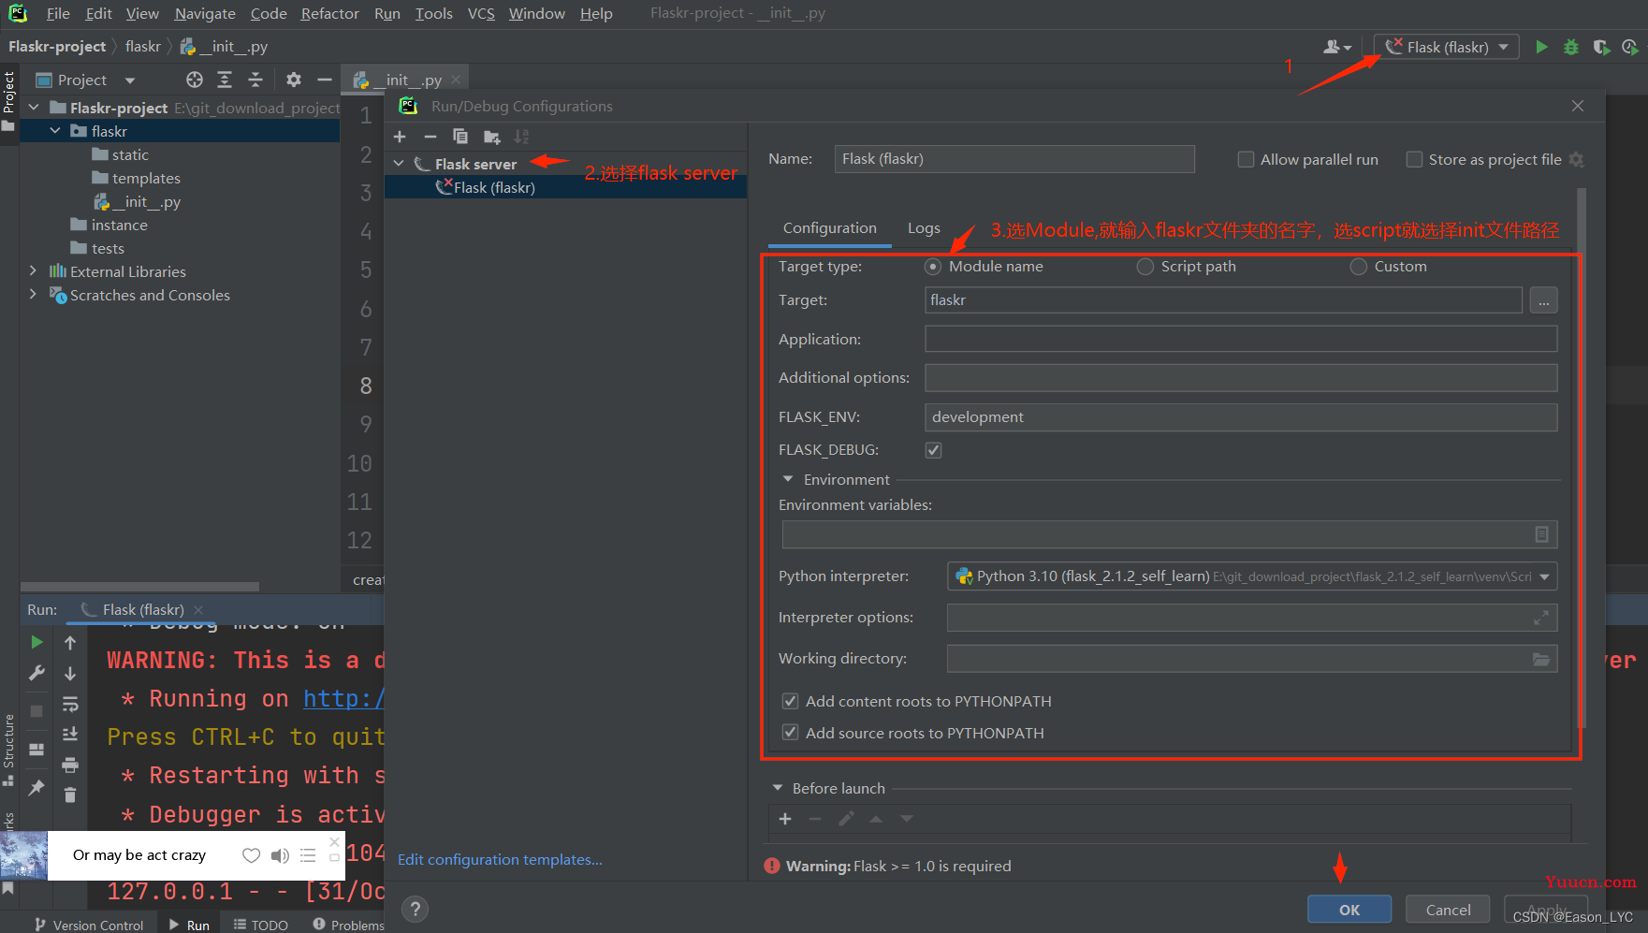Toggle Add content roots to PYTHONPATH
Screen dimensions: 1648x933
pos(790,701)
